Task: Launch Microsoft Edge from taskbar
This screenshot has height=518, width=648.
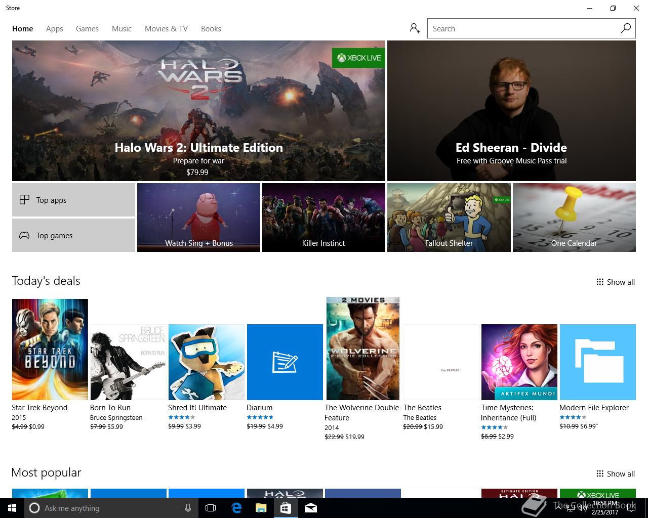Action: click(x=236, y=508)
